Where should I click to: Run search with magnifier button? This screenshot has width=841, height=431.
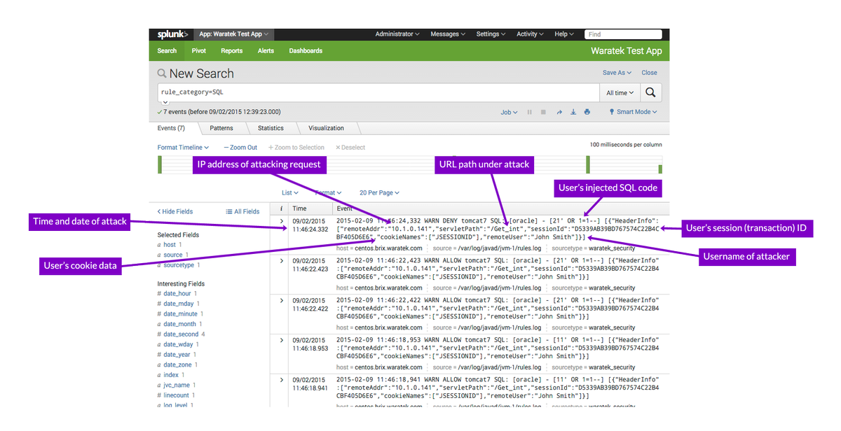(651, 92)
